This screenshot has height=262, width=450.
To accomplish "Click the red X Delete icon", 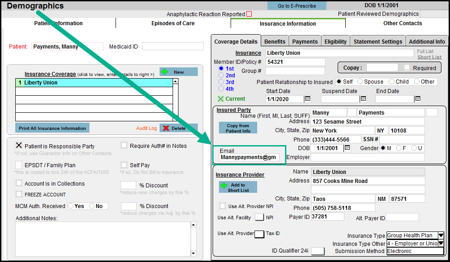I will tap(166, 128).
